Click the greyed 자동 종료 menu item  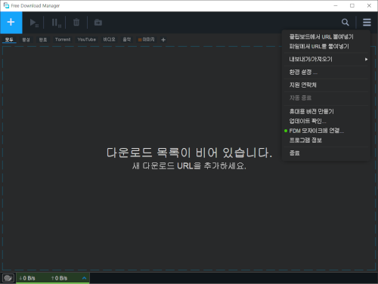(x=326, y=98)
